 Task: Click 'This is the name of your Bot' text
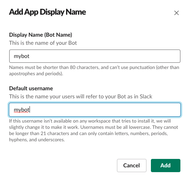[43, 43]
